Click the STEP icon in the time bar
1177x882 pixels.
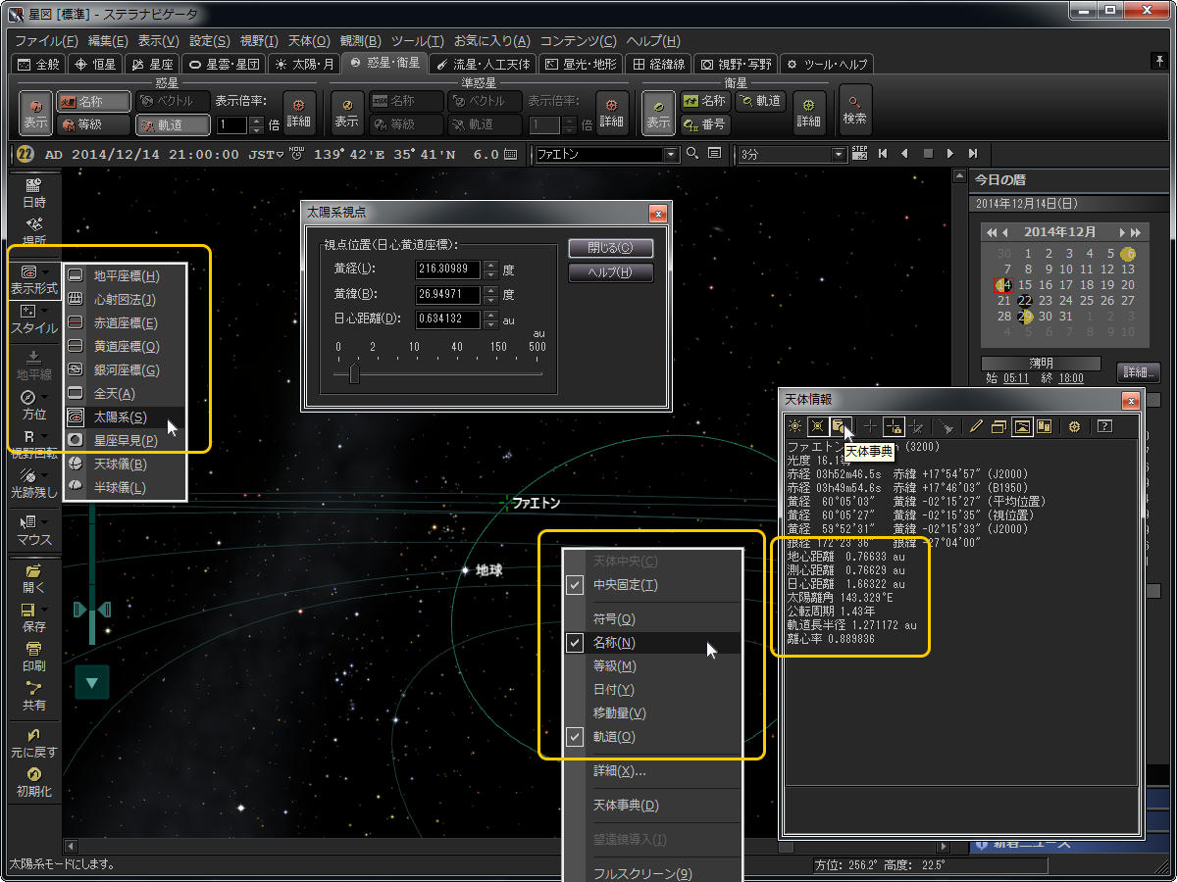pos(859,154)
